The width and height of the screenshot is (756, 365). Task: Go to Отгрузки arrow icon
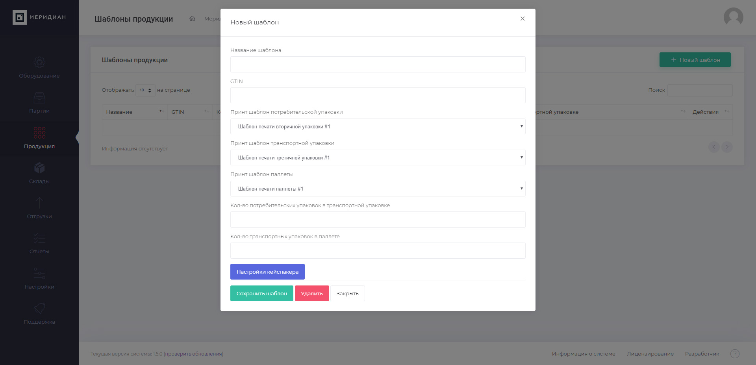tap(39, 203)
